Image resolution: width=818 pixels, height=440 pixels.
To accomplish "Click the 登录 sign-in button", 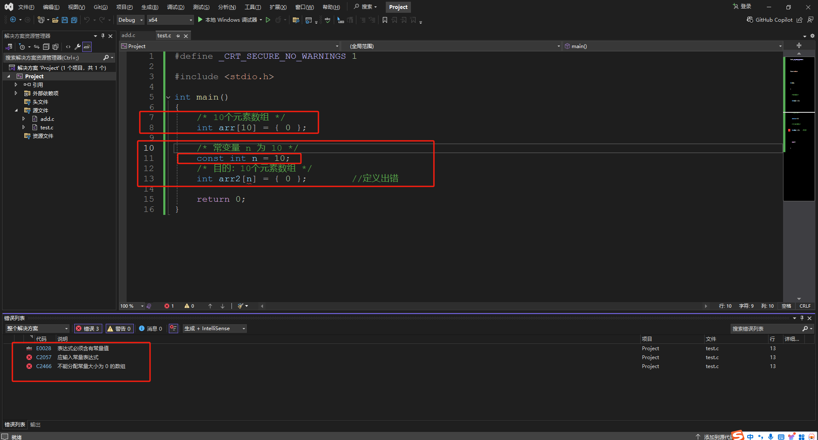I will (742, 6).
